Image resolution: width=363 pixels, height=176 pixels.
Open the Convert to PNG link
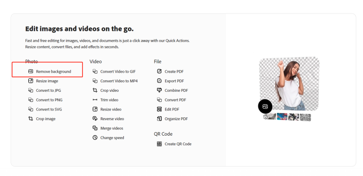(x=49, y=100)
